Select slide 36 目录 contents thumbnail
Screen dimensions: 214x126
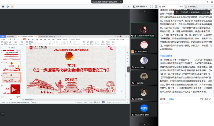point(12,89)
